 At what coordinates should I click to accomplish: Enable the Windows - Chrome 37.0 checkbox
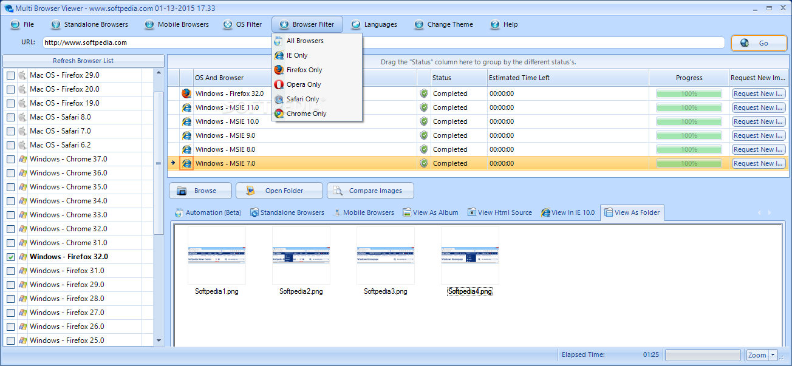click(10, 159)
